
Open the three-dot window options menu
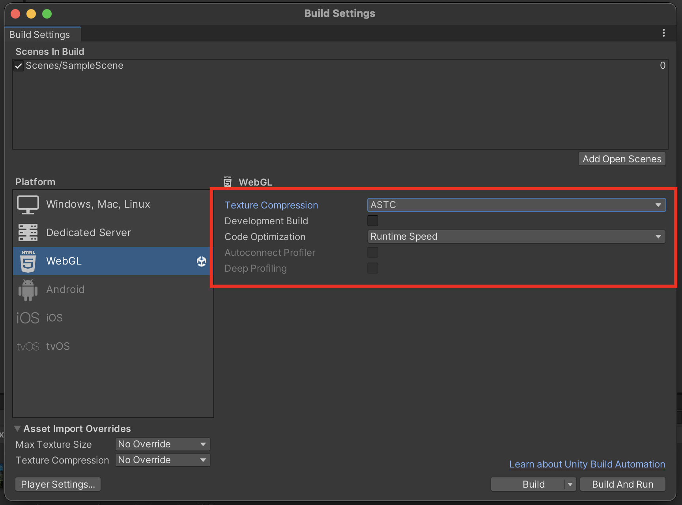pos(664,33)
